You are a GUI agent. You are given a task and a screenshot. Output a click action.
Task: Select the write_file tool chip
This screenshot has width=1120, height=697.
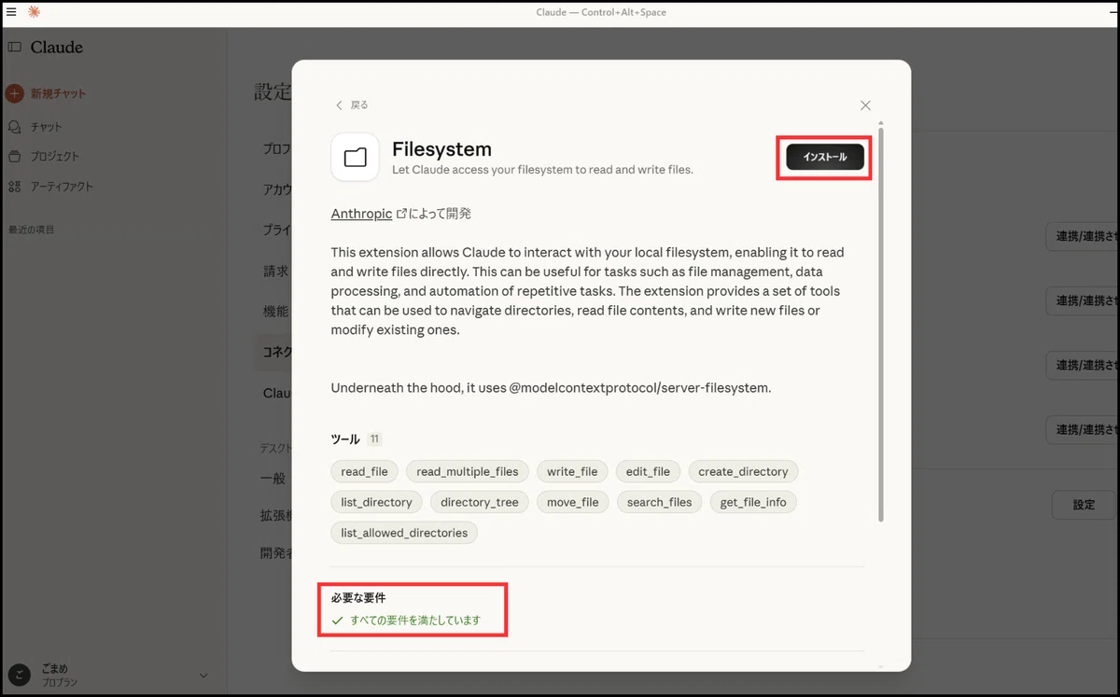coord(572,471)
